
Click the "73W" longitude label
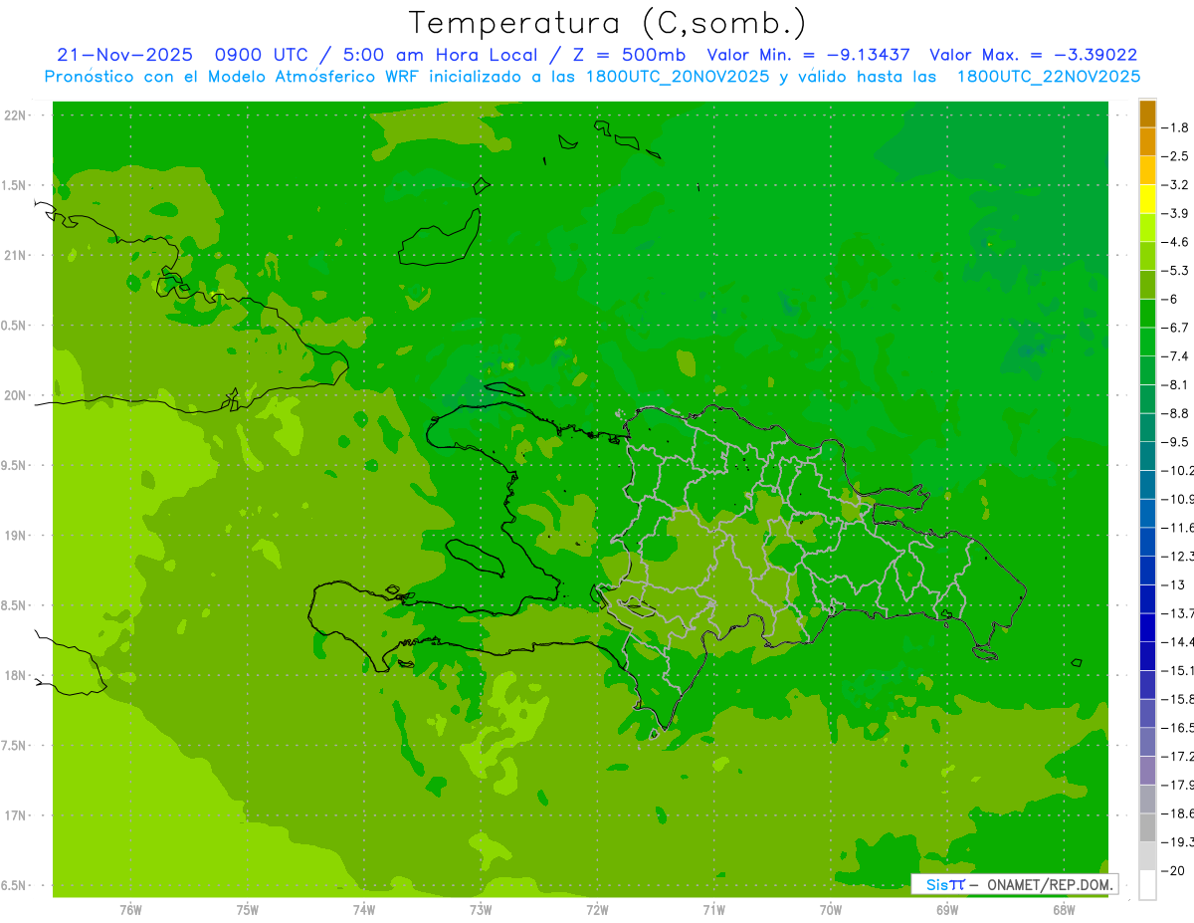[481, 910]
